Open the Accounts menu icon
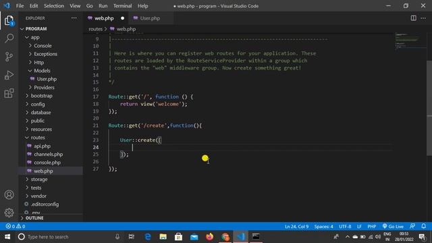This screenshot has width=432, height=243. 9,195
